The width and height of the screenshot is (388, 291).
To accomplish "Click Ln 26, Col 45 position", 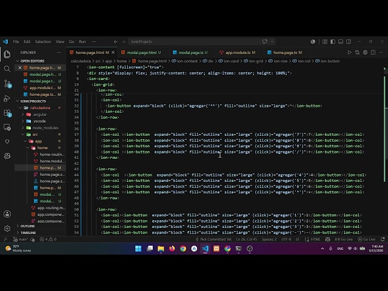I will [x=247, y=239].
